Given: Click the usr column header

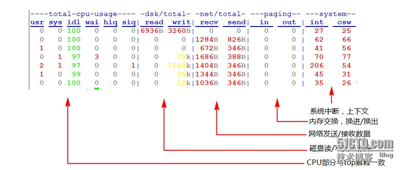Looking at the screenshot, I should 37,22.
